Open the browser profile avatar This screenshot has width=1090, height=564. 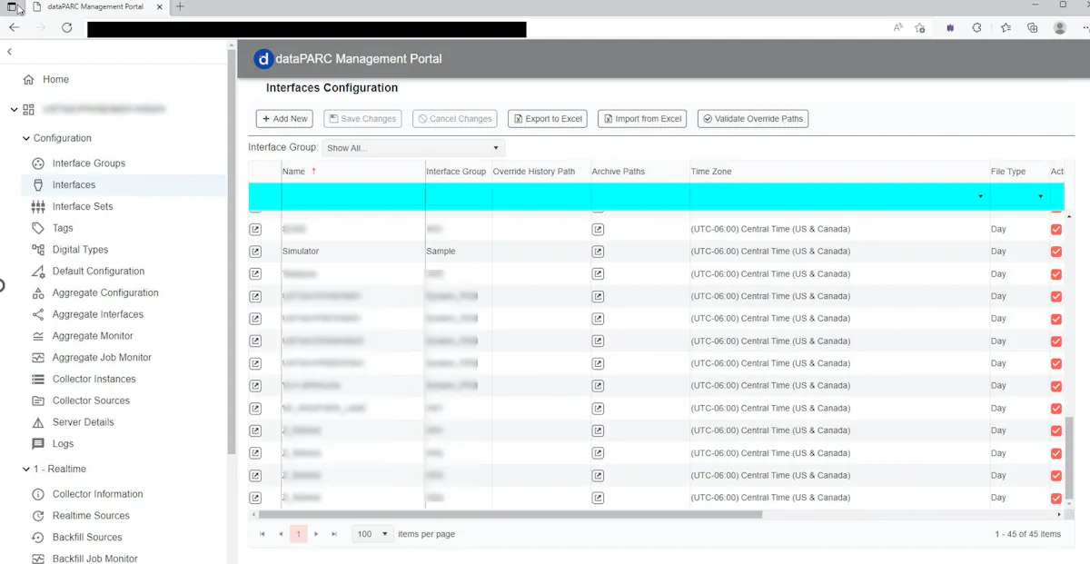point(1060,28)
